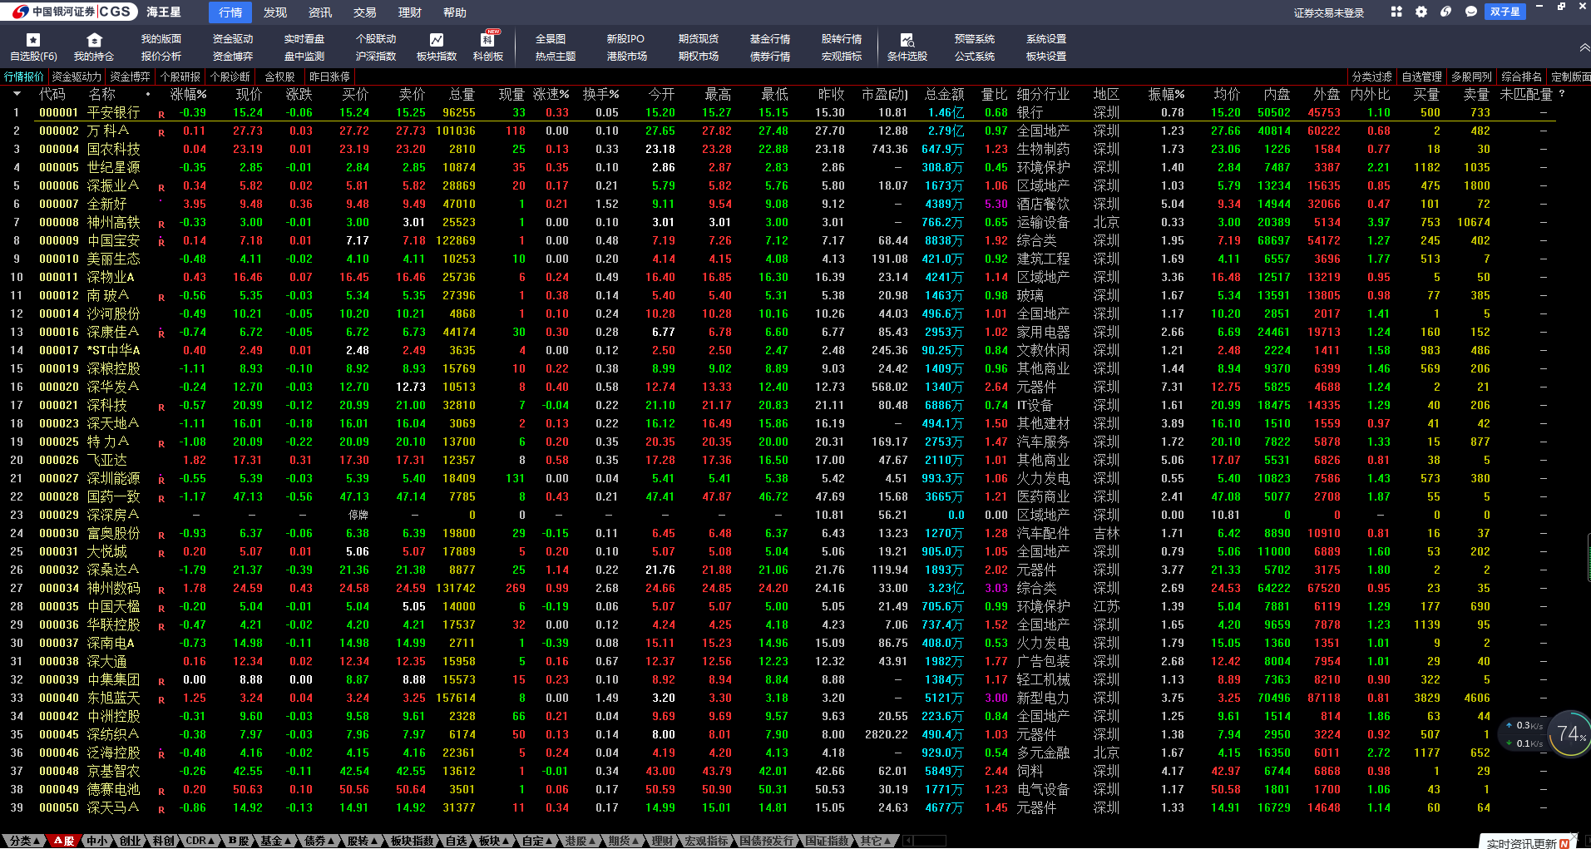1591x849 pixels.
Task: Open settings gear icon in title bar
Action: (1421, 12)
